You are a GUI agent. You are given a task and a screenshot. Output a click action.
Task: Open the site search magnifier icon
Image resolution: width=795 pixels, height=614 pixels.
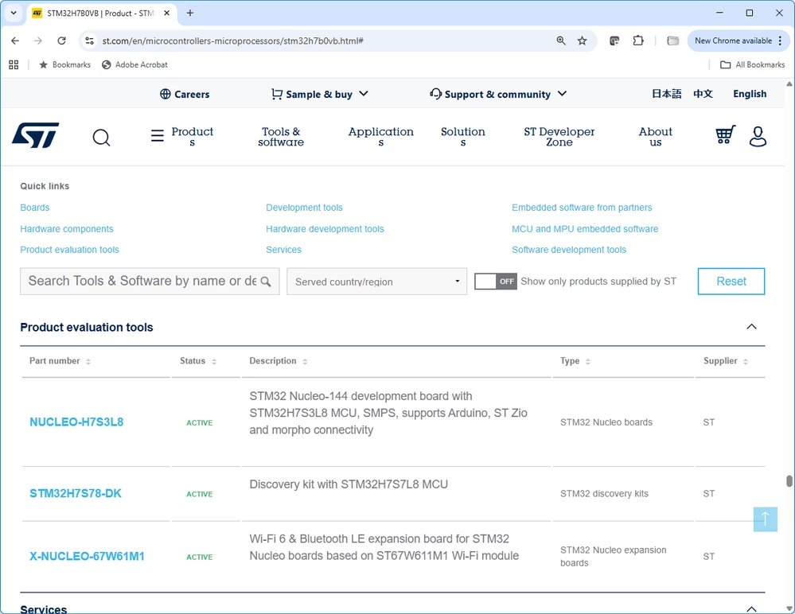click(101, 137)
